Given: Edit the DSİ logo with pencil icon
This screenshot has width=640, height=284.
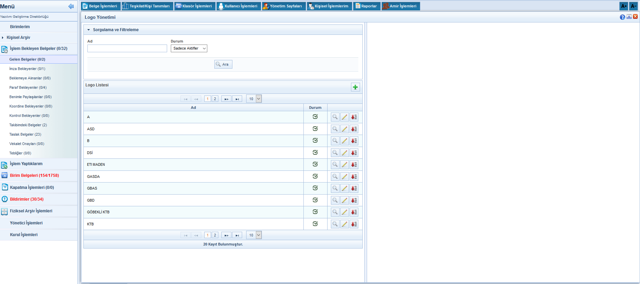Looking at the screenshot, I should click(x=344, y=153).
